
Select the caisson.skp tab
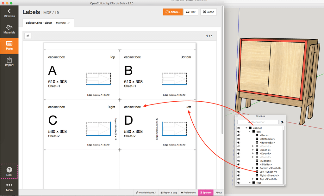(48, 23)
